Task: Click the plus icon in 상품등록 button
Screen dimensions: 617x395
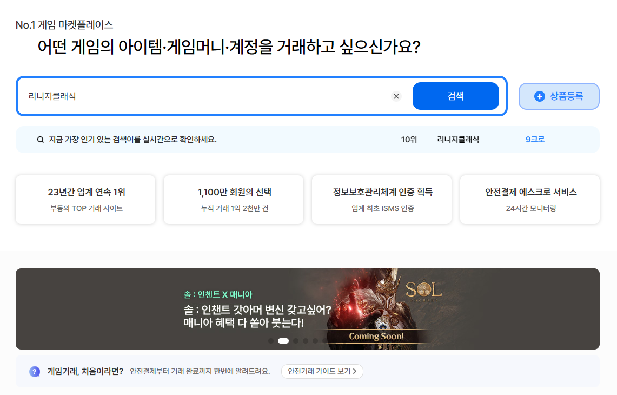Action: click(540, 96)
